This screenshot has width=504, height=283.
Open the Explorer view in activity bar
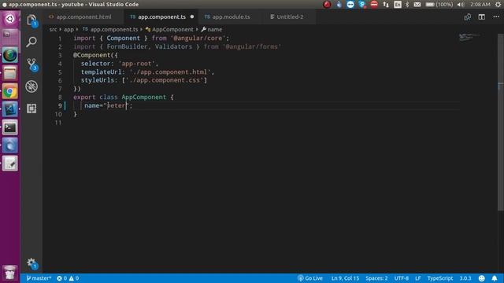point(31,20)
